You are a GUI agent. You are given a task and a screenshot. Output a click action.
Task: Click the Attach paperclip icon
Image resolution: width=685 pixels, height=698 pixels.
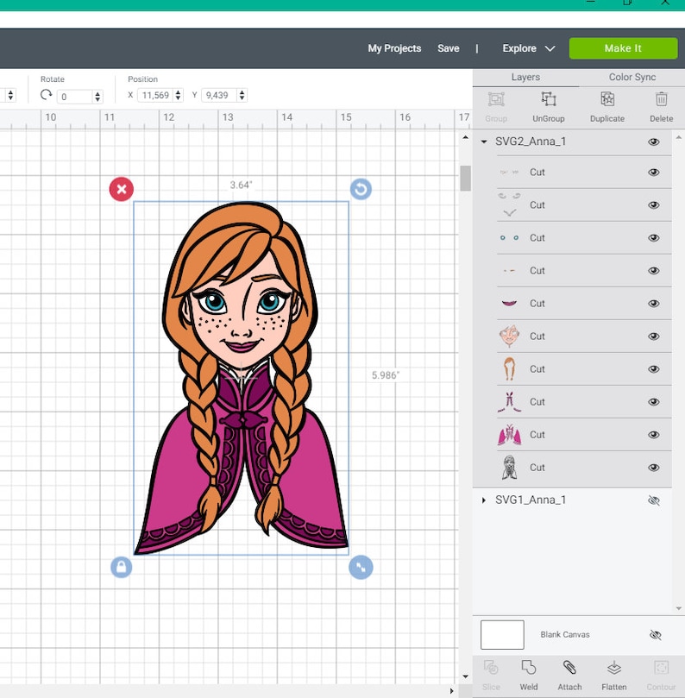click(569, 668)
